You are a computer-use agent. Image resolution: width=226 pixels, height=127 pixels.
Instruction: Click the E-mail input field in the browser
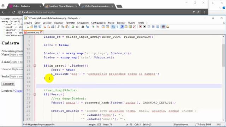point(17,62)
